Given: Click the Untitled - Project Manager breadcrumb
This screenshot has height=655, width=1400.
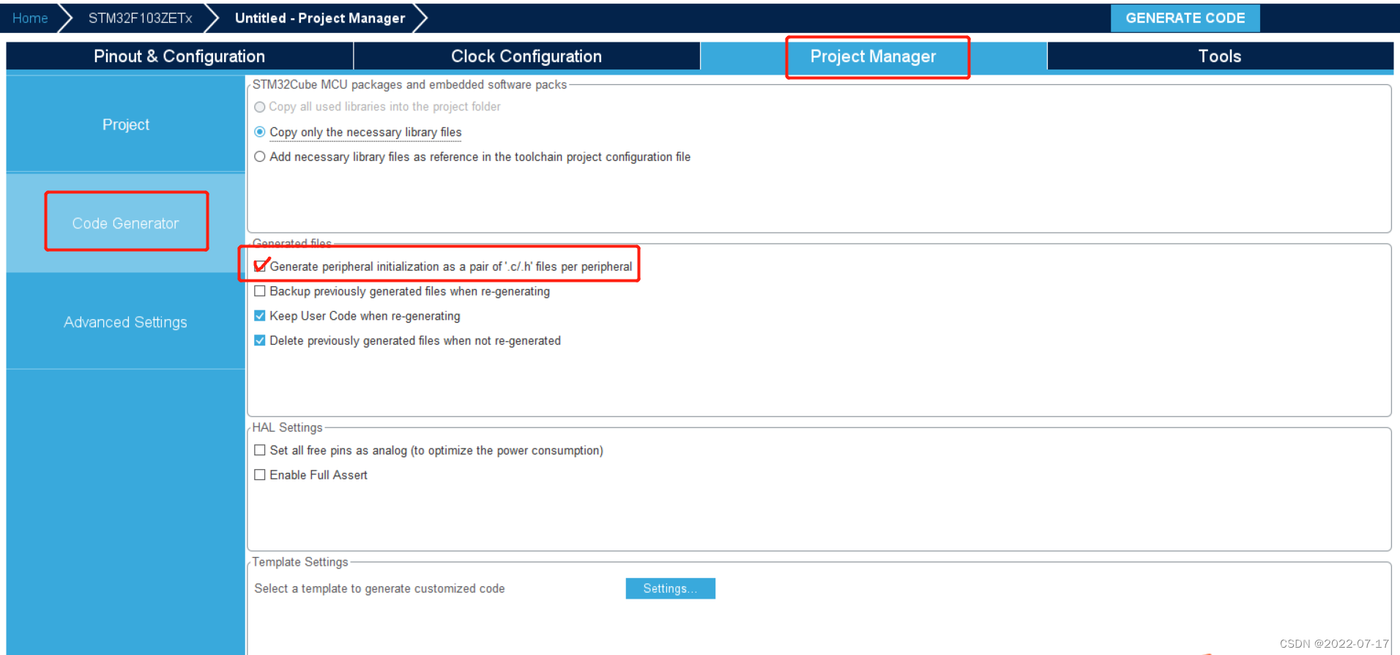Looking at the screenshot, I should [x=320, y=18].
